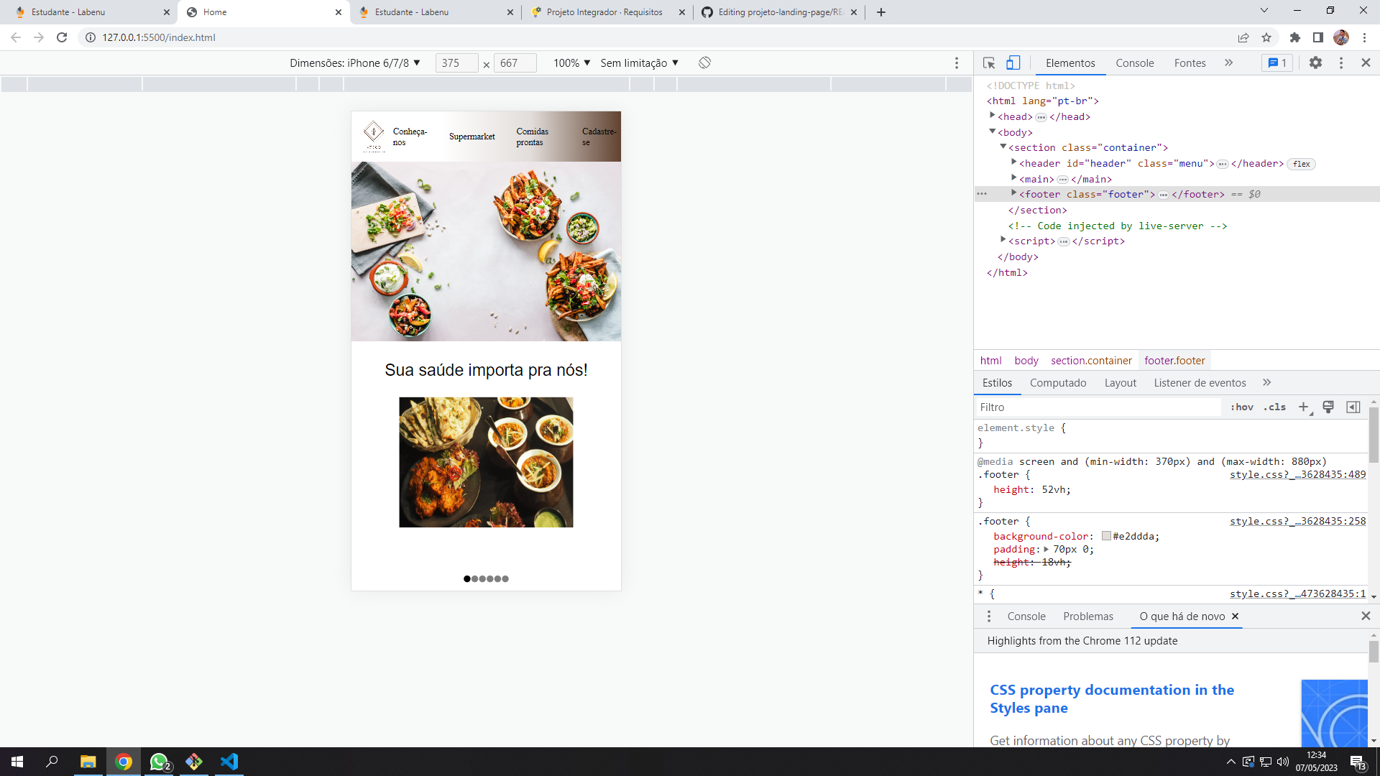Open the Sem limitação throttling dropdown

pyautogui.click(x=638, y=63)
